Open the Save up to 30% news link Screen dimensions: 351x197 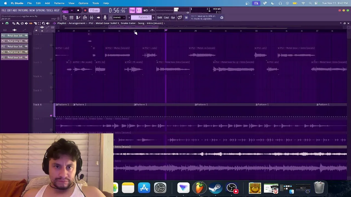pos(203,18)
